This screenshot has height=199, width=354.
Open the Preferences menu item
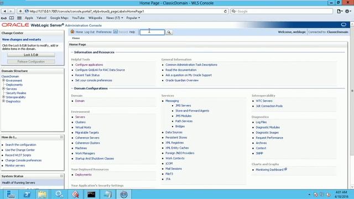coord(104,32)
